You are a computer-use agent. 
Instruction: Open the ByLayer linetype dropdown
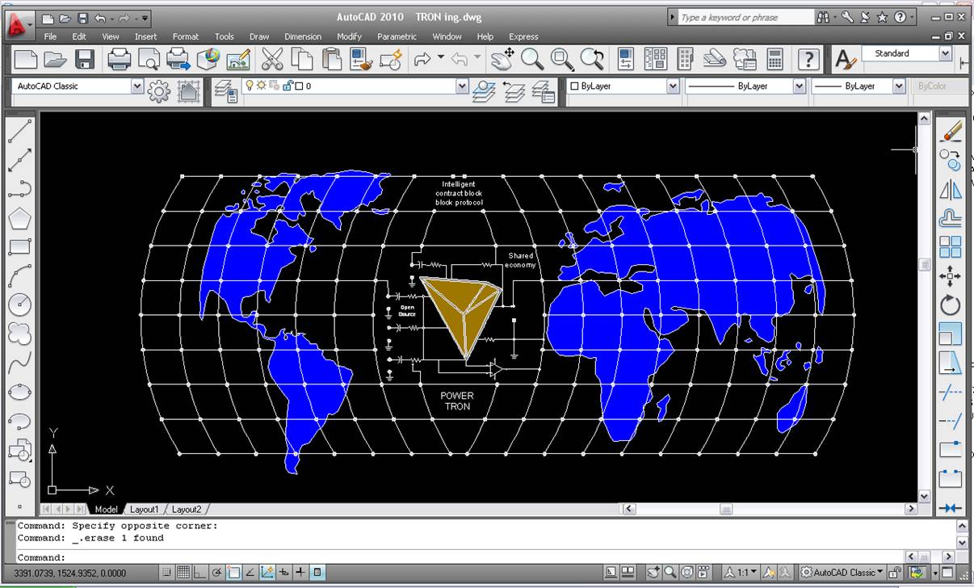click(799, 86)
